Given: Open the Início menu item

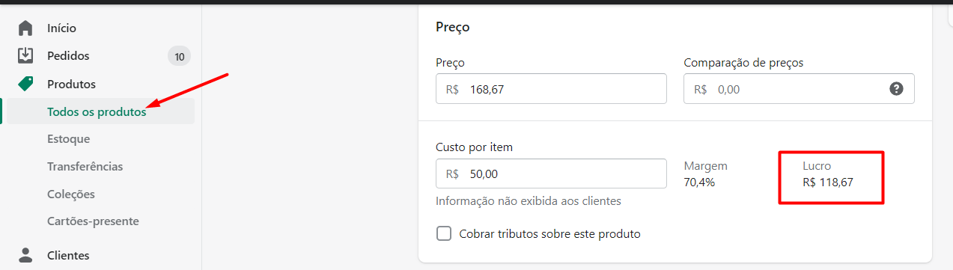Looking at the screenshot, I should tap(61, 28).
